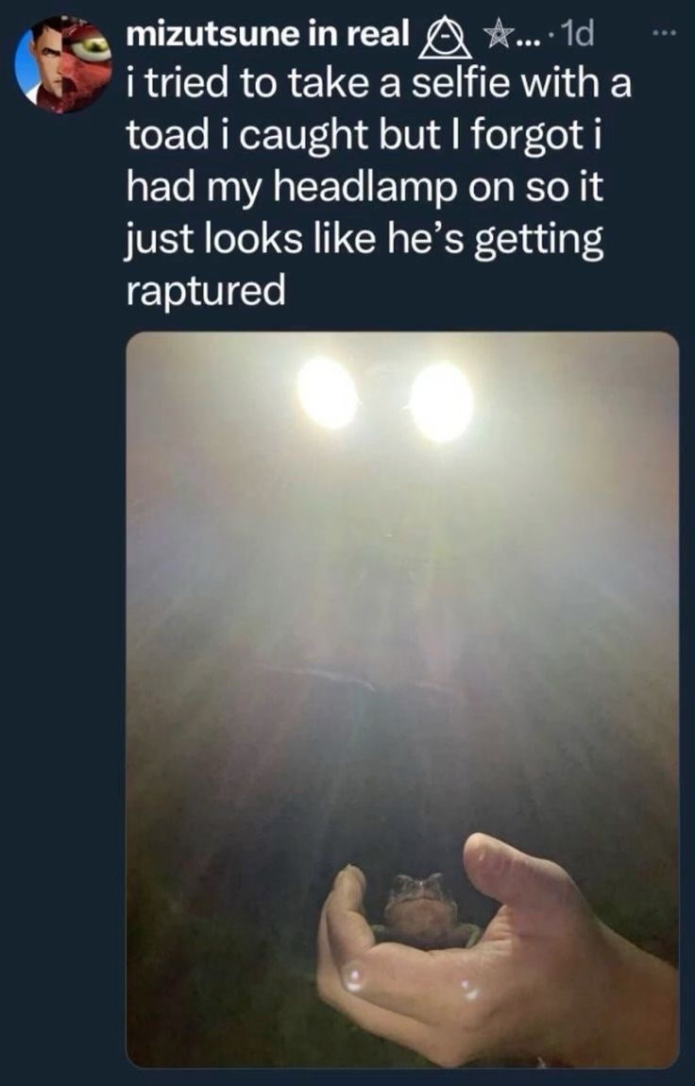
Task: Click the word "headlamp" in the tweet text
Action: point(366,190)
